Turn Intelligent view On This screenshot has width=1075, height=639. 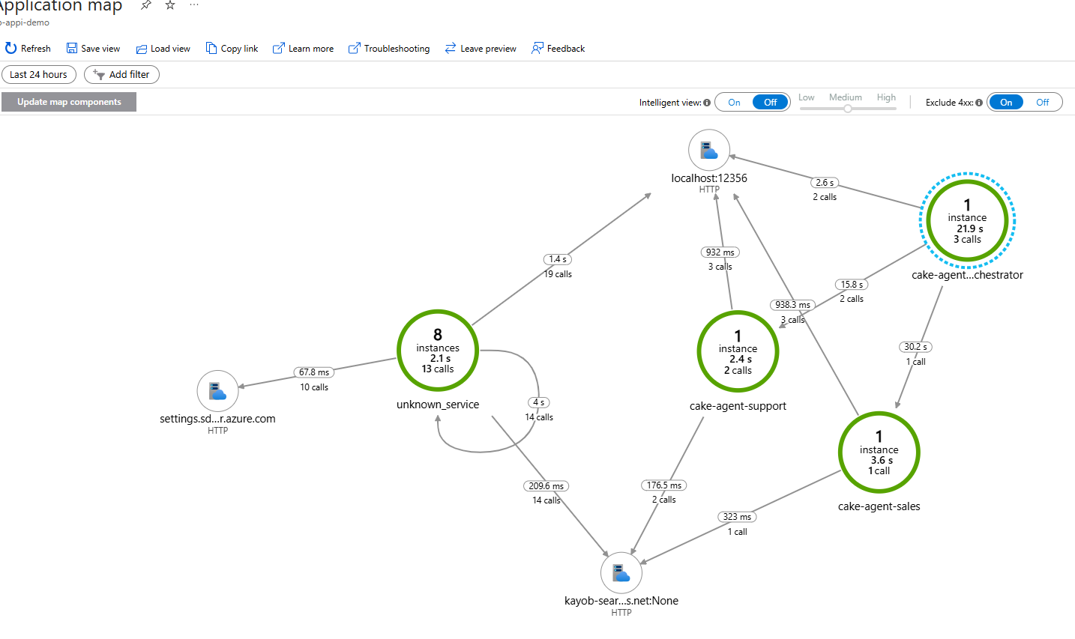point(734,103)
